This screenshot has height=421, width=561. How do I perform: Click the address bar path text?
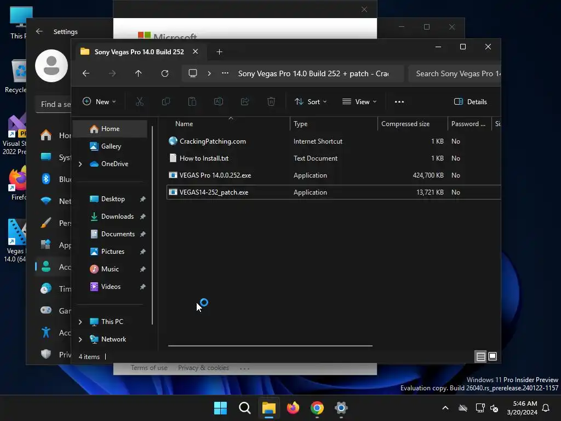(x=313, y=73)
